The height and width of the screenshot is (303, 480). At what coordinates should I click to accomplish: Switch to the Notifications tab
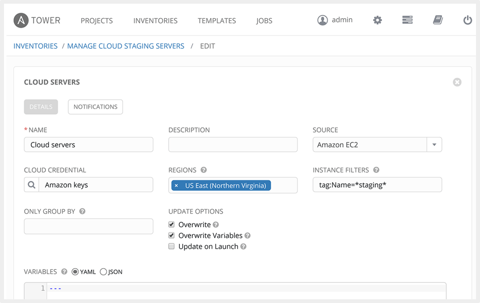point(95,107)
